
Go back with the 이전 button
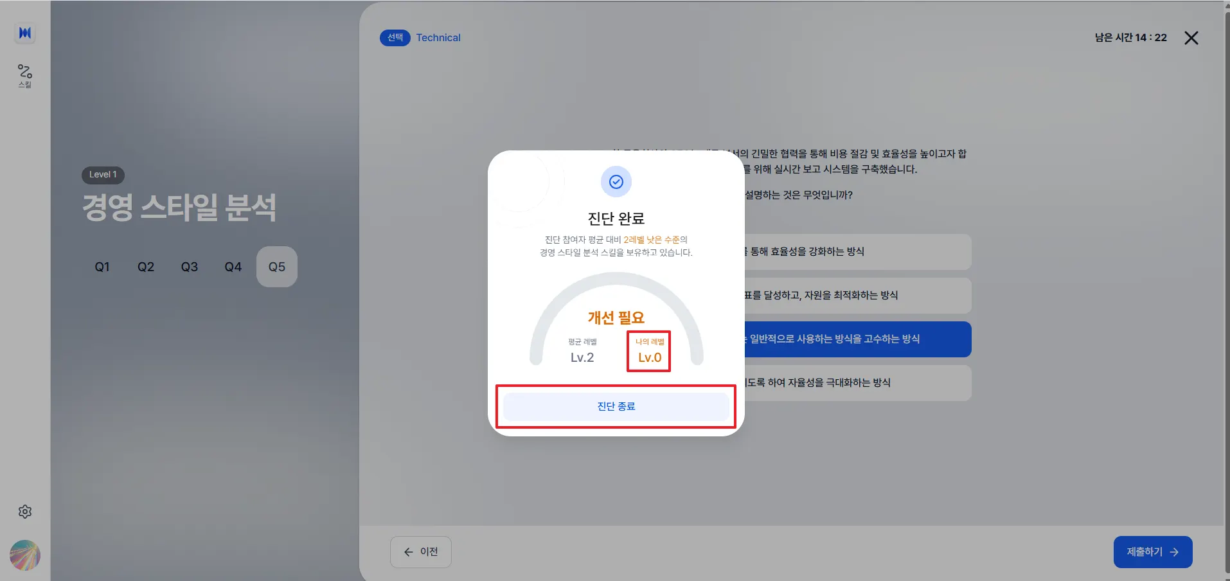point(421,552)
